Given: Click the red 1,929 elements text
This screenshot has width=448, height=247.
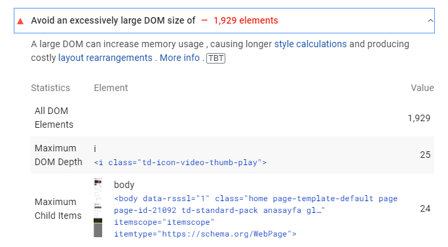Looking at the screenshot, I should point(246,20).
